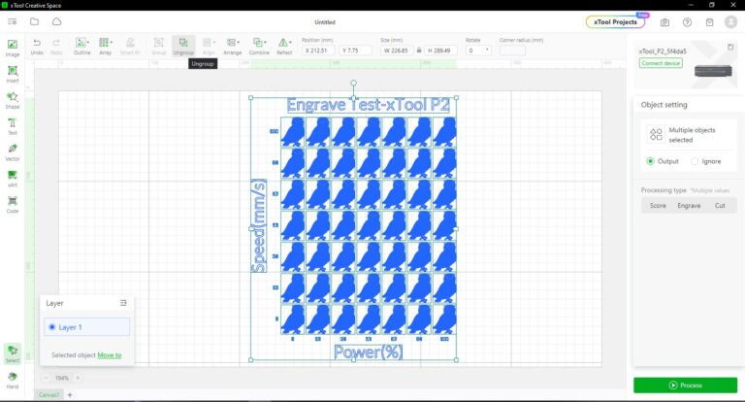Select the Output radio button

coord(650,161)
